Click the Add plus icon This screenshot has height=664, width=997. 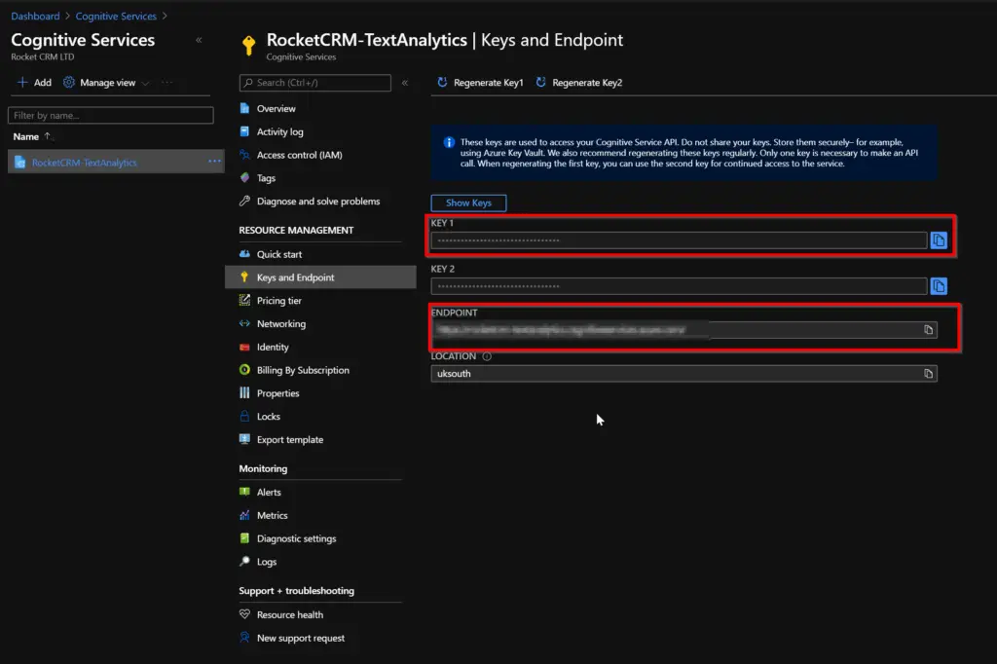pos(22,82)
